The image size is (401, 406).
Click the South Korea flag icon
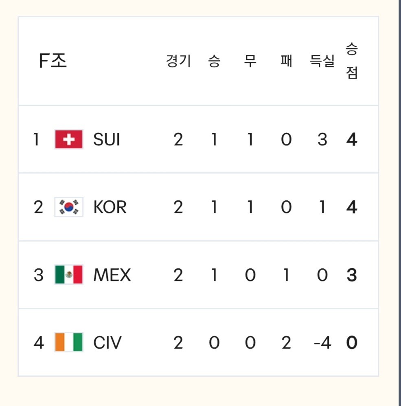pyautogui.click(x=69, y=207)
